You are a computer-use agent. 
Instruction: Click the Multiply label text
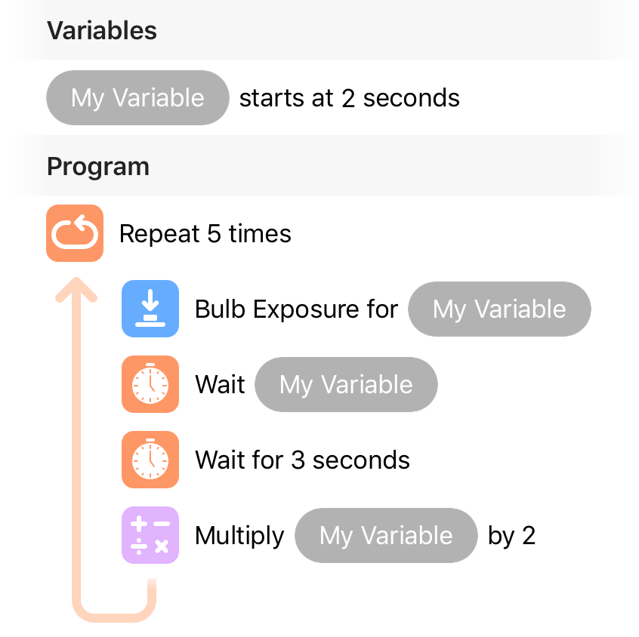239,536
